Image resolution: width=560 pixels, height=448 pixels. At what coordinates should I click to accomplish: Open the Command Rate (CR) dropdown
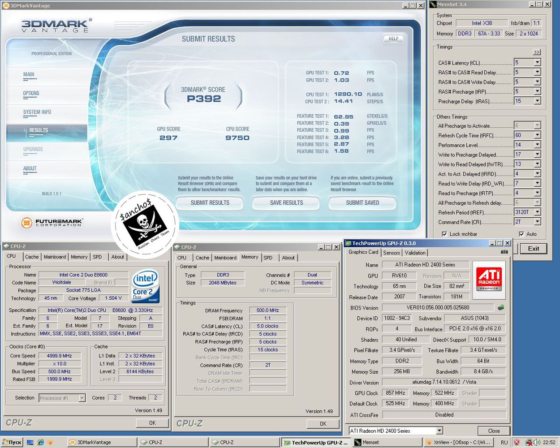(537, 222)
